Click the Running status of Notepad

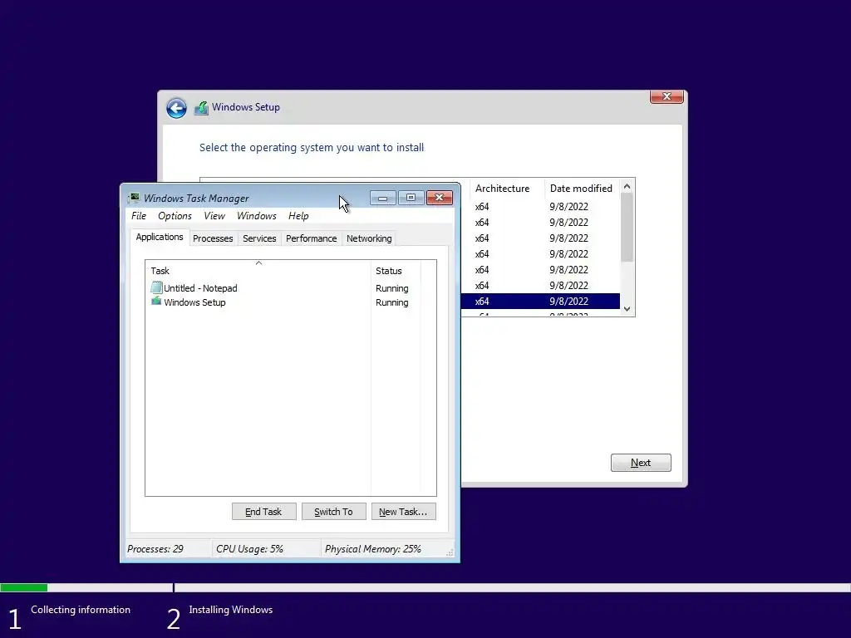point(392,288)
